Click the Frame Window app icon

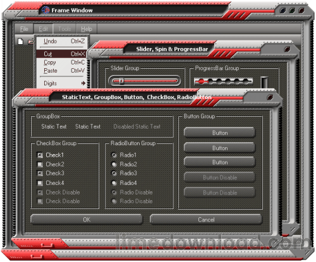pyautogui.click(x=46, y=10)
